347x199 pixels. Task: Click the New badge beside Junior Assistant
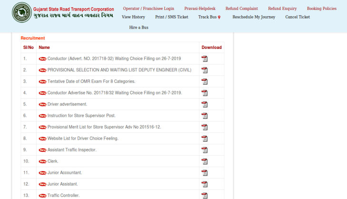(x=42, y=184)
